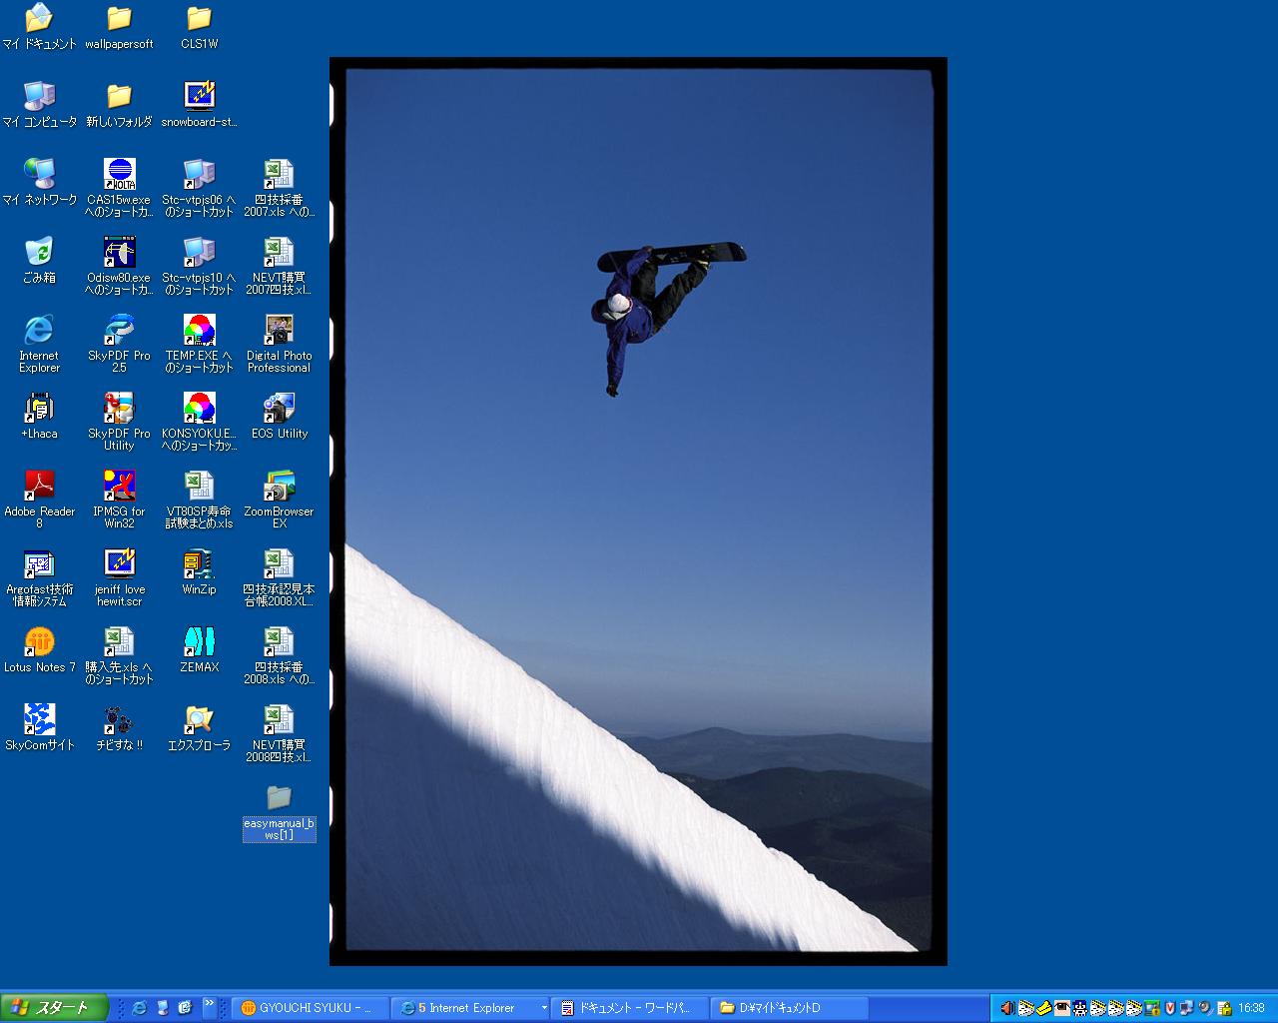Screen dimensions: 1278x1023
Task: Click the network computers tray icon
Action: (x=1187, y=1008)
